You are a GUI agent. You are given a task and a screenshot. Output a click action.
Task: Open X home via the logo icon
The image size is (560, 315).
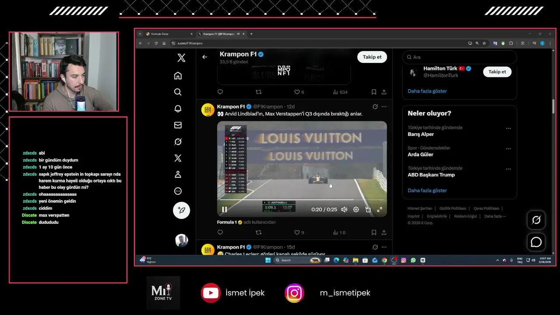tap(181, 58)
